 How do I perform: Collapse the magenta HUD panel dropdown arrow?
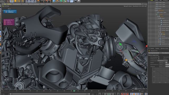[13, 20]
